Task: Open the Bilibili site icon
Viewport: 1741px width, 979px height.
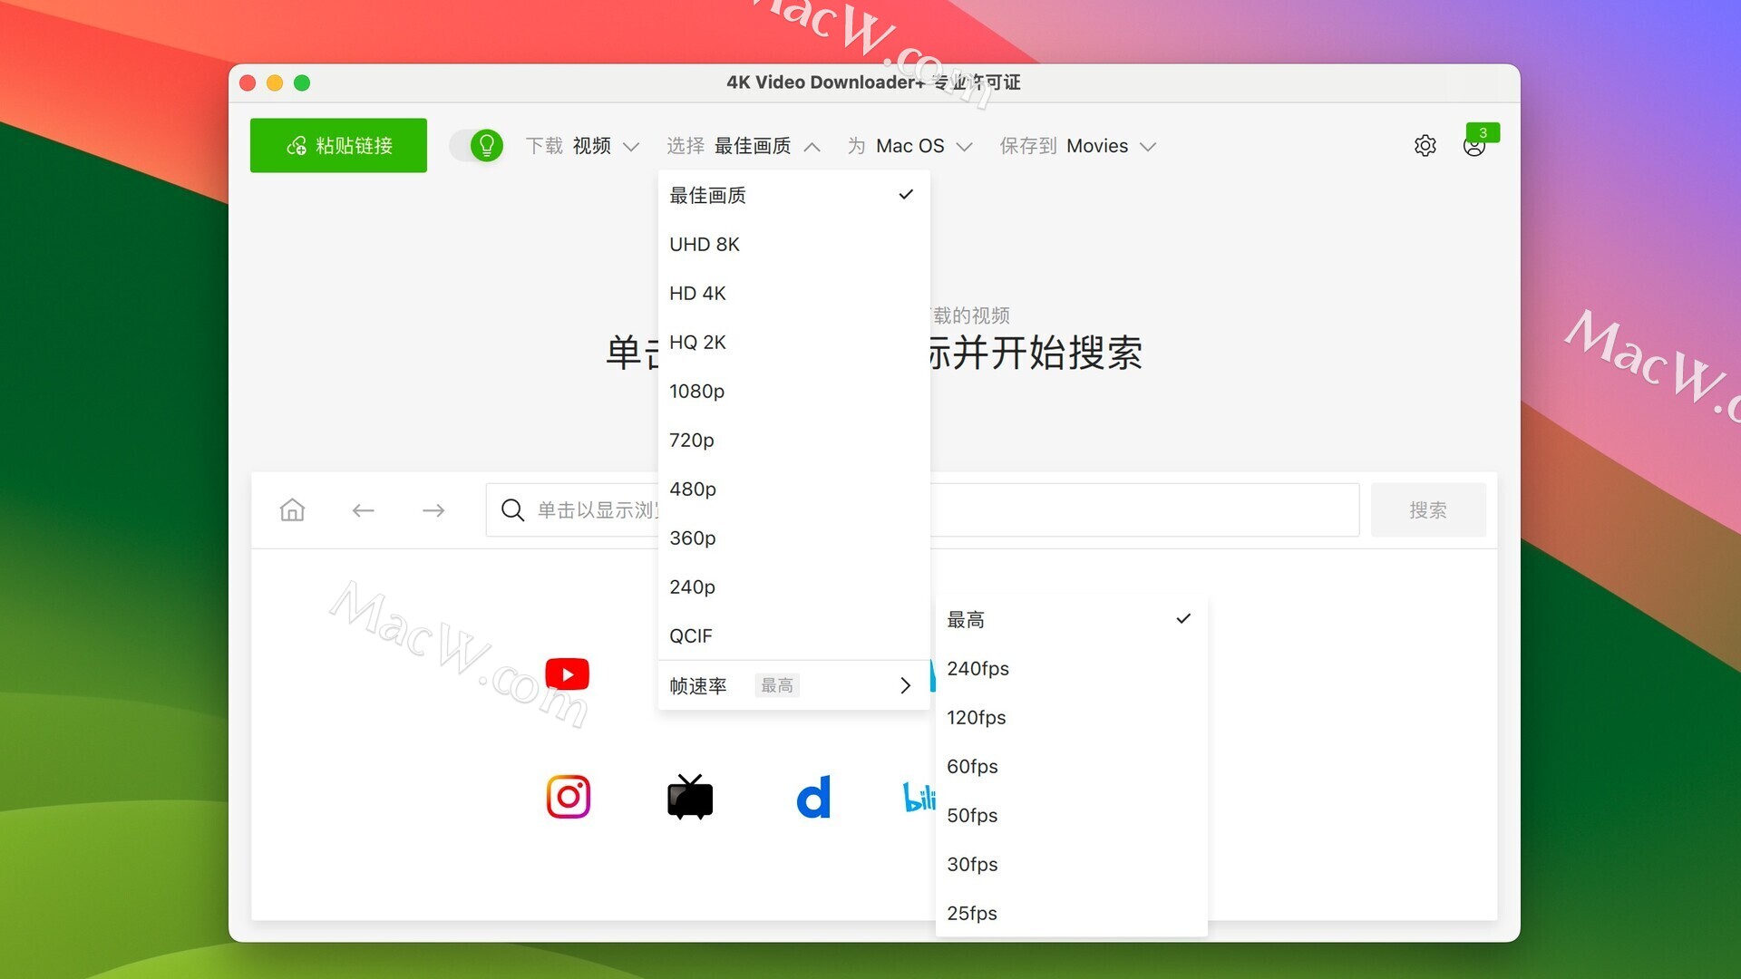Action: click(x=919, y=797)
